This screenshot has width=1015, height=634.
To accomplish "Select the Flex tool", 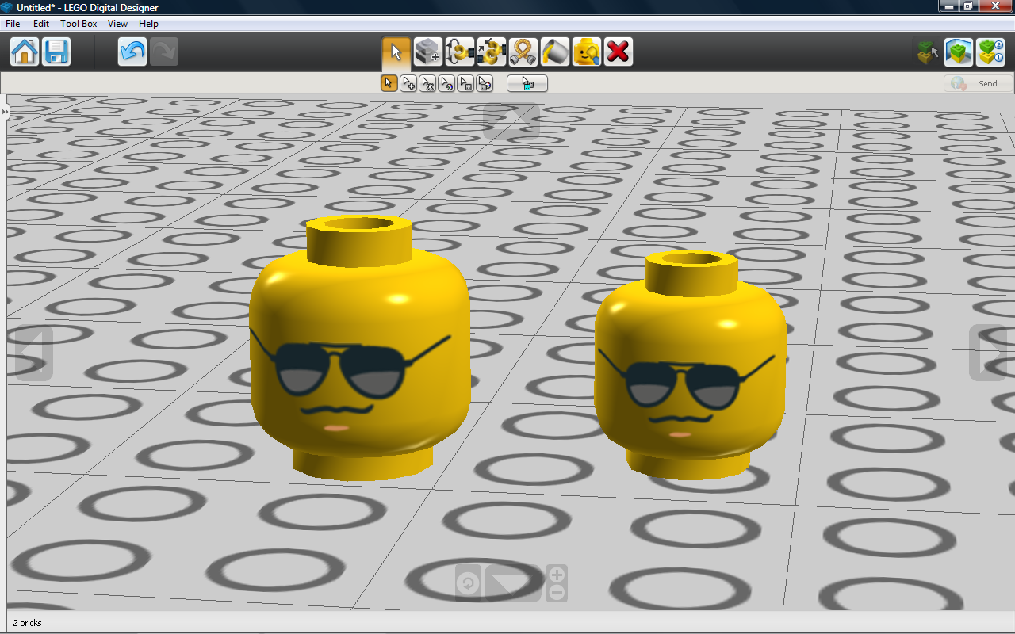I will point(523,52).
